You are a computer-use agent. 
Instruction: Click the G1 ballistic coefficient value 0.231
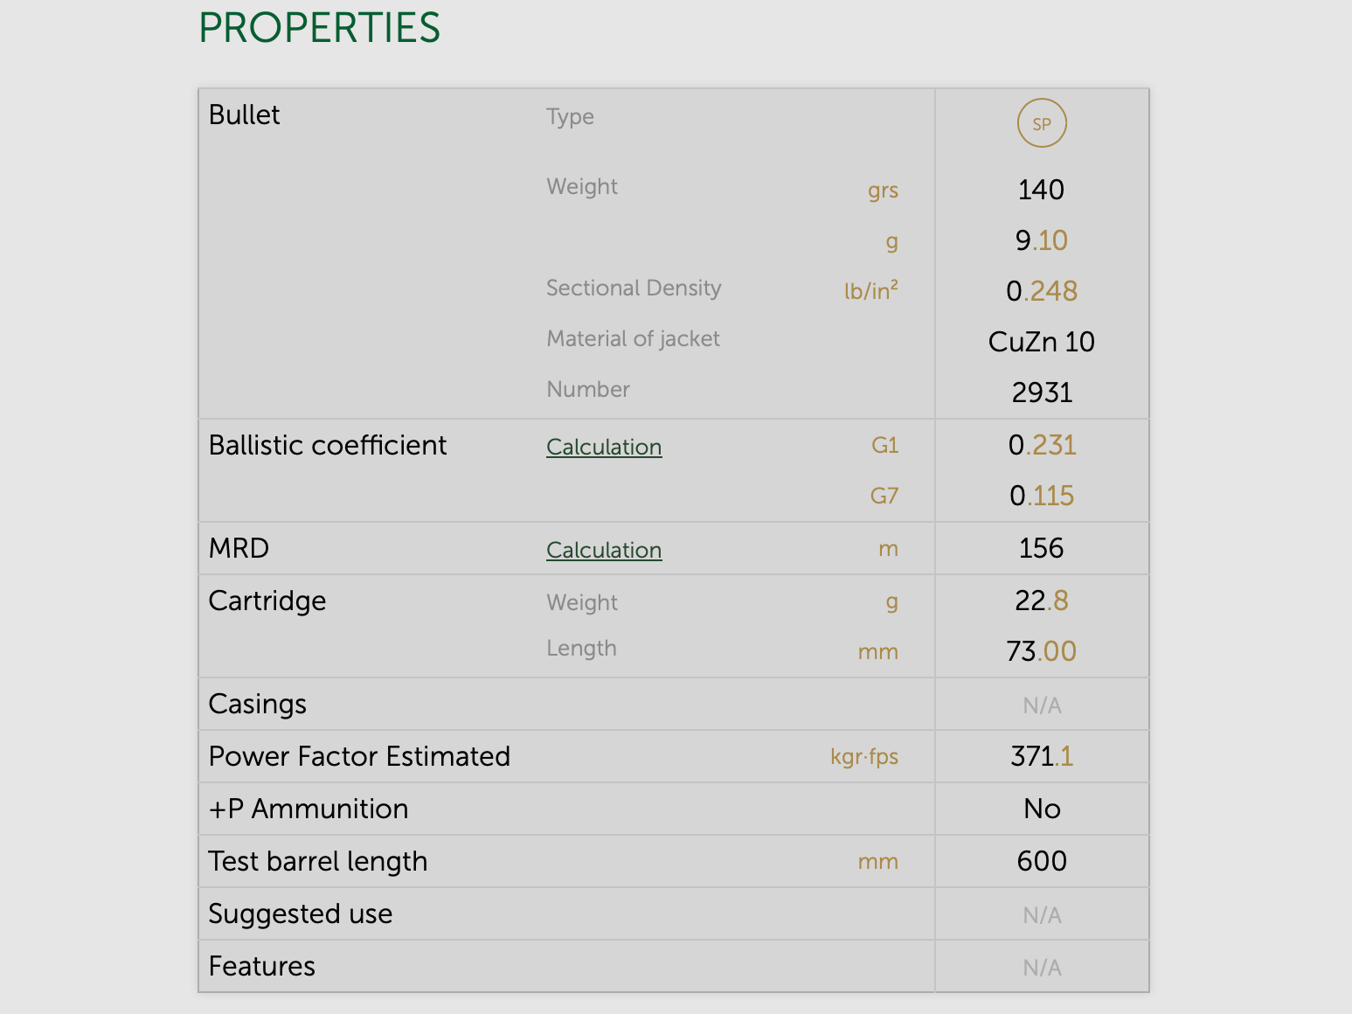(x=1042, y=445)
